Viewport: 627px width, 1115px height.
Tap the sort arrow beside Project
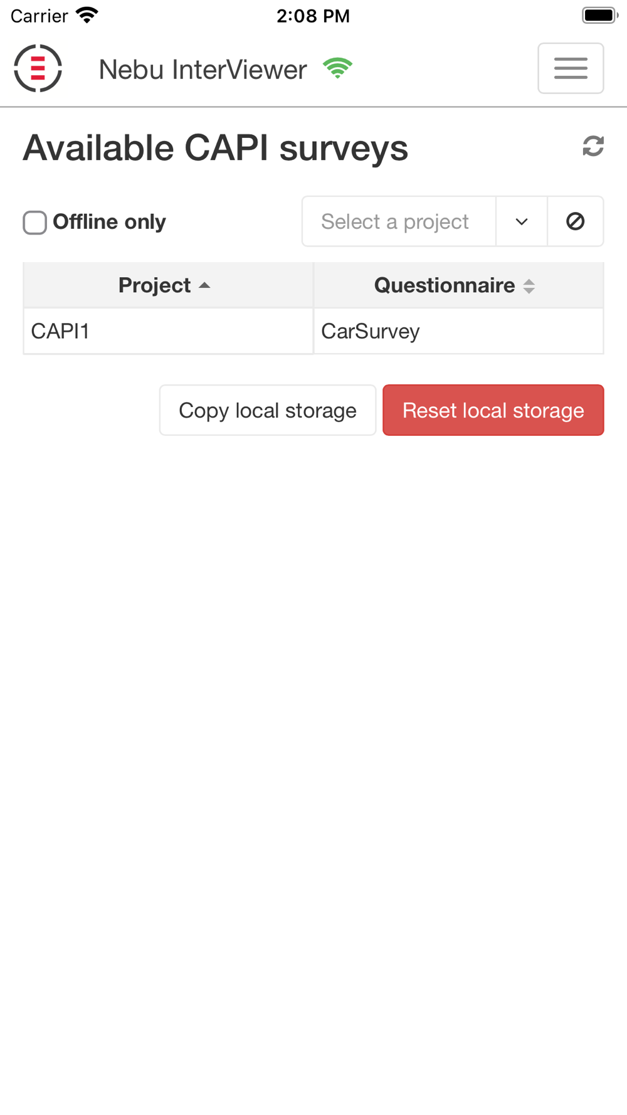click(x=204, y=286)
